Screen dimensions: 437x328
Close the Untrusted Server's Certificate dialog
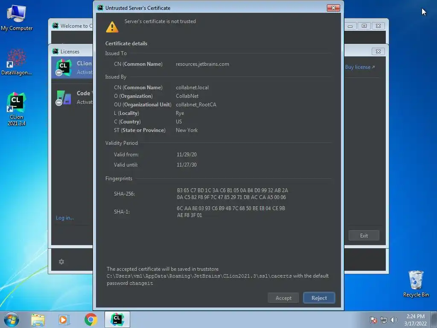point(333,8)
